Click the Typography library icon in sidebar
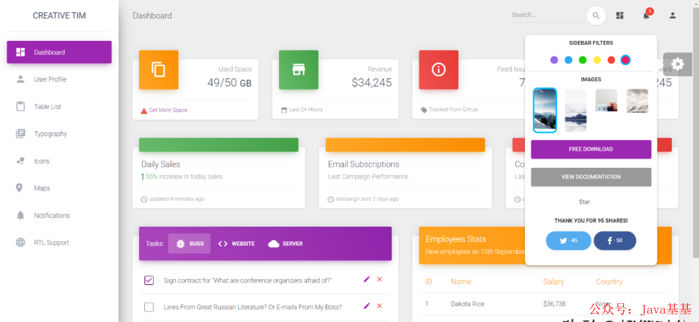 (x=21, y=134)
